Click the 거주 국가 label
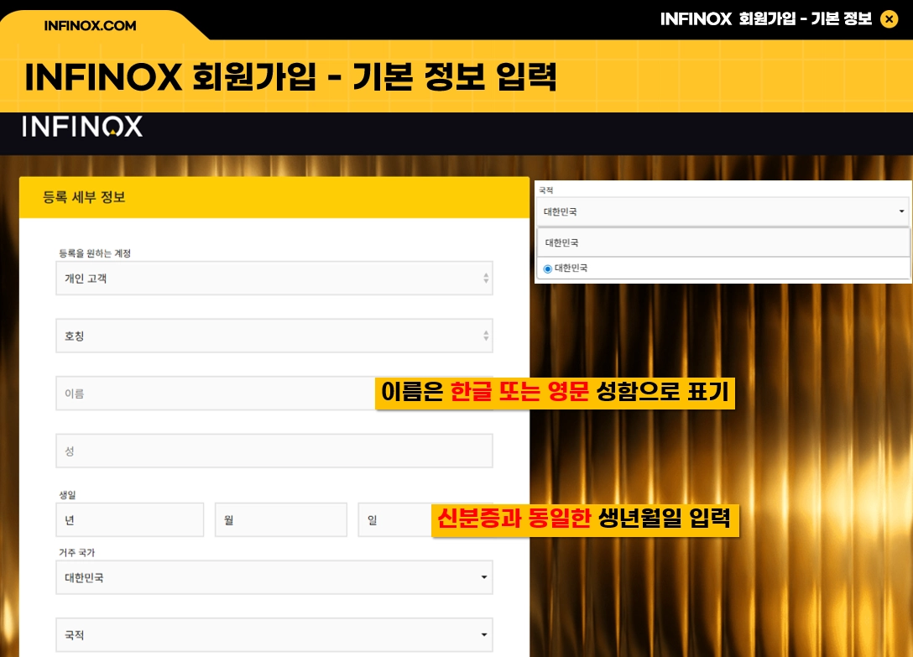The width and height of the screenshot is (913, 657). point(77,552)
